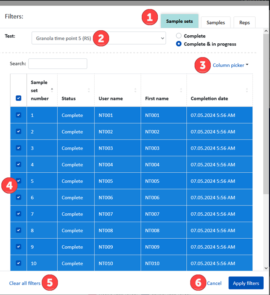Click the NT006 first name cell
270x295 pixels.
coord(164,198)
